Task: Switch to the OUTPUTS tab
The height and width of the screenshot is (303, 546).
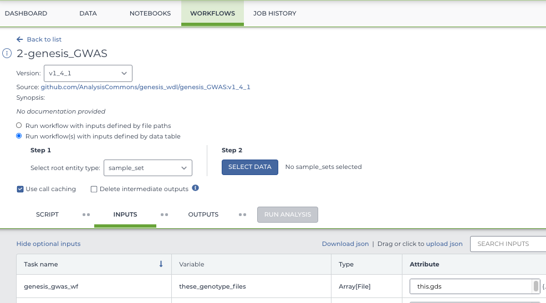Action: (x=203, y=214)
